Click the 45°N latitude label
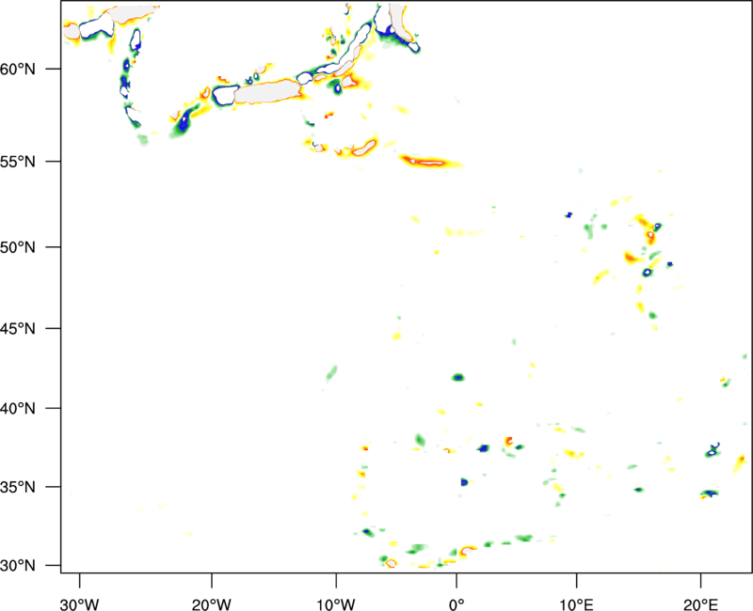Viewport: 753px width, 611px height. pyautogui.click(x=18, y=328)
